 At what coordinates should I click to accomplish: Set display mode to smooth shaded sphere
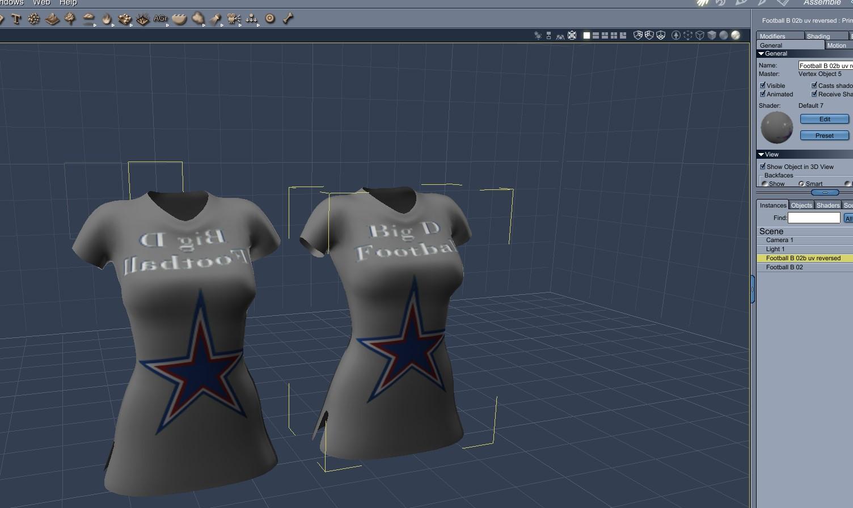724,35
